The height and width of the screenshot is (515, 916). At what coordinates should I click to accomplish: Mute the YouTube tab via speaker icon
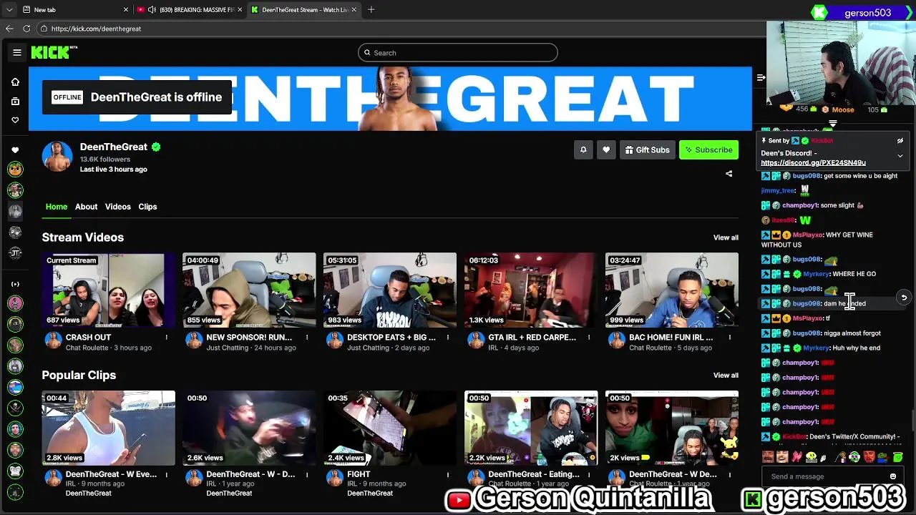click(152, 10)
